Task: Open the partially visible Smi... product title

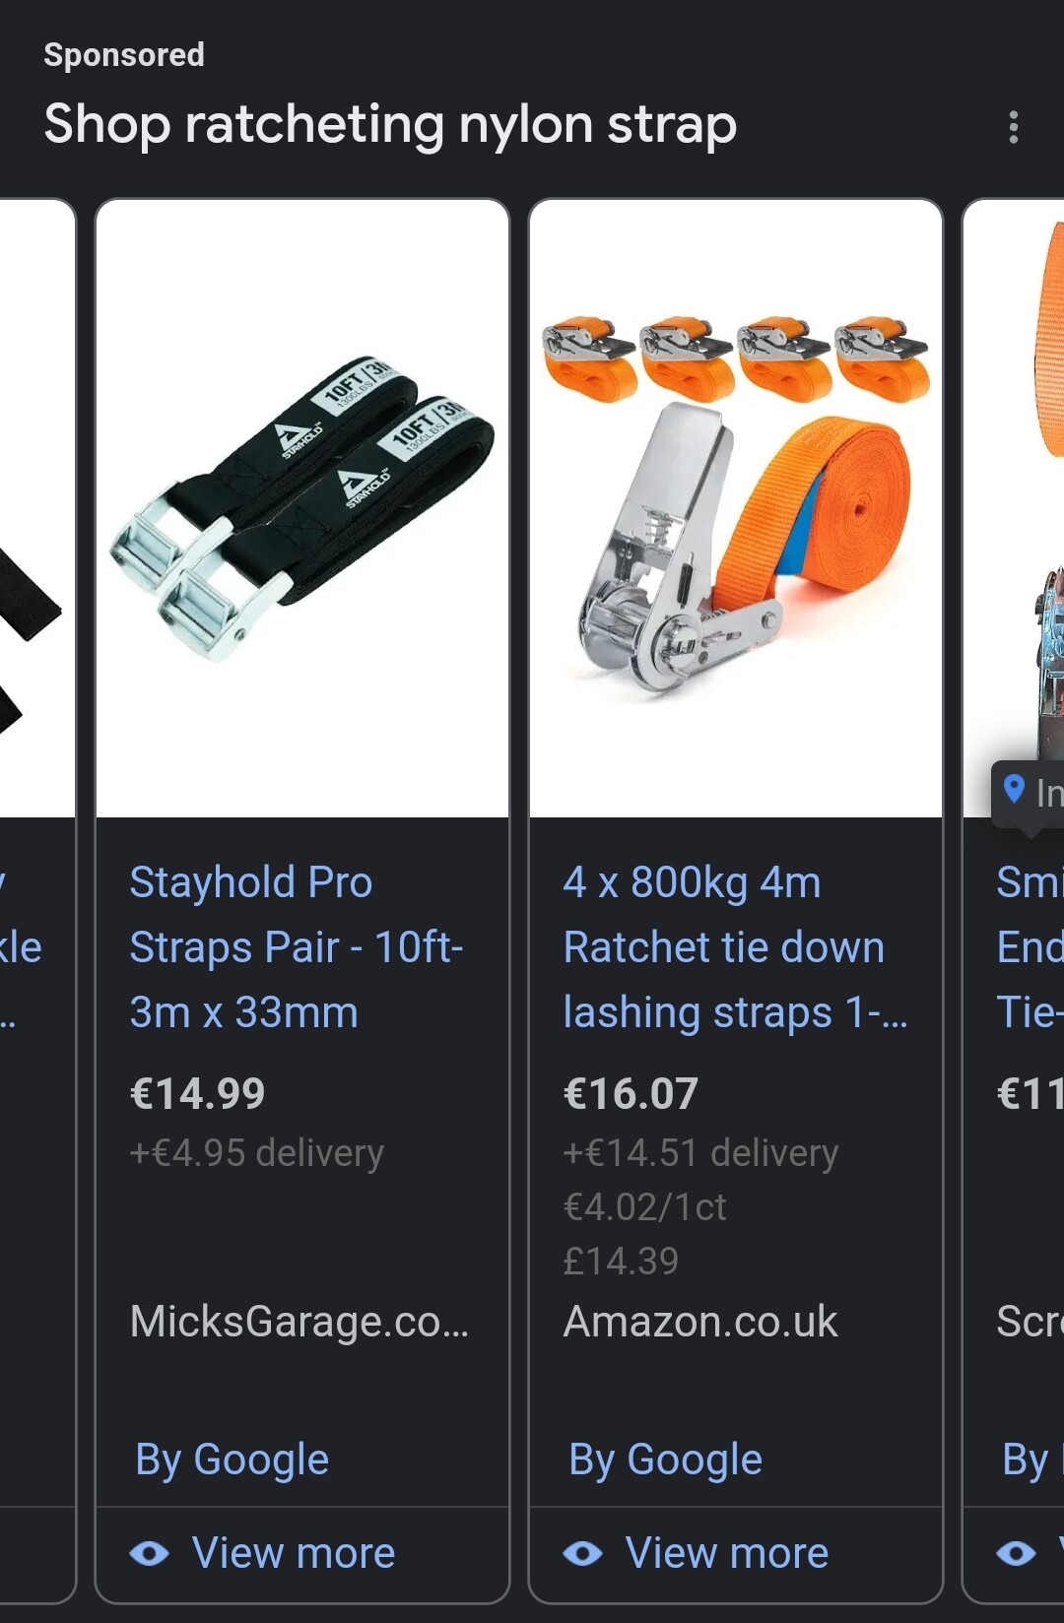Action: coord(1030,947)
